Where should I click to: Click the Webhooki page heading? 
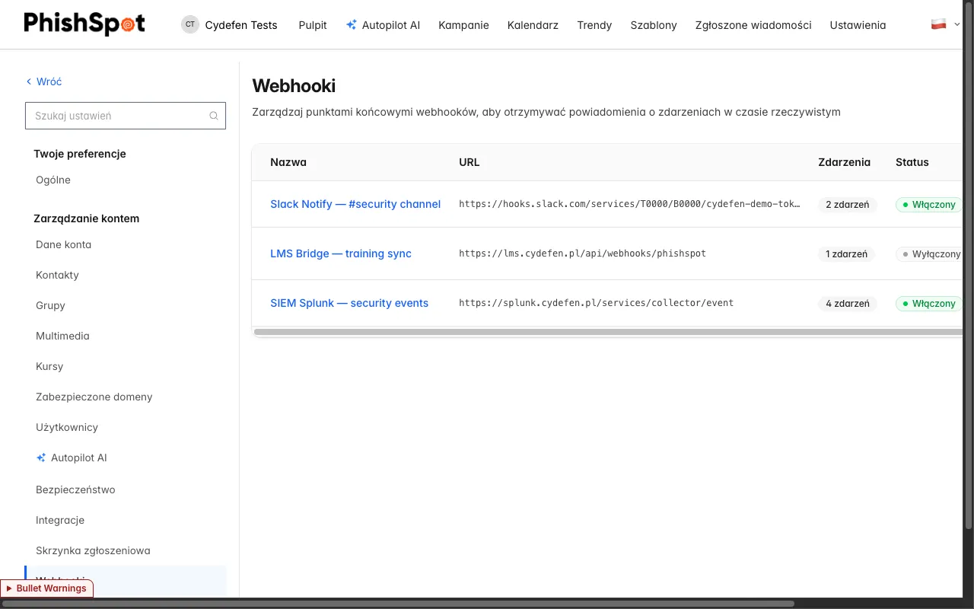(x=294, y=85)
